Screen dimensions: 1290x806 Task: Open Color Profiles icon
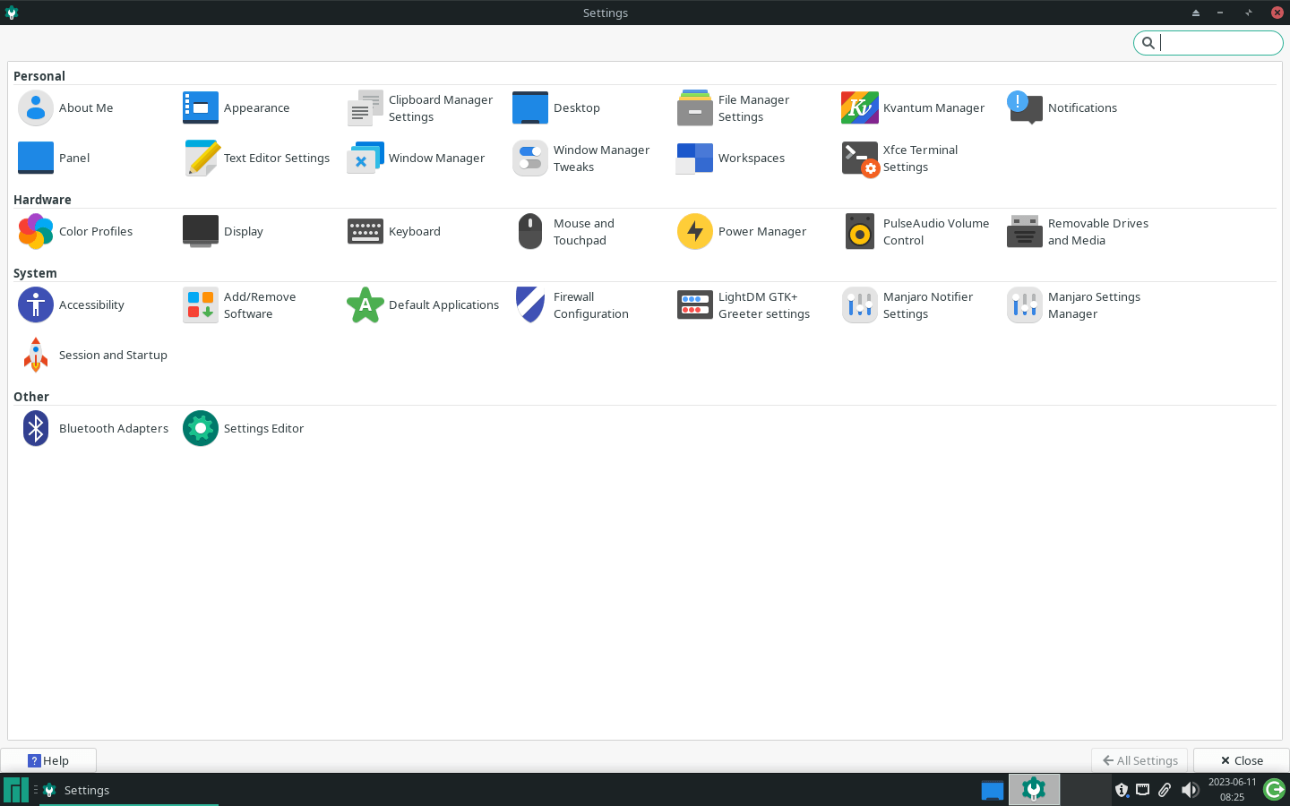pyautogui.click(x=36, y=232)
